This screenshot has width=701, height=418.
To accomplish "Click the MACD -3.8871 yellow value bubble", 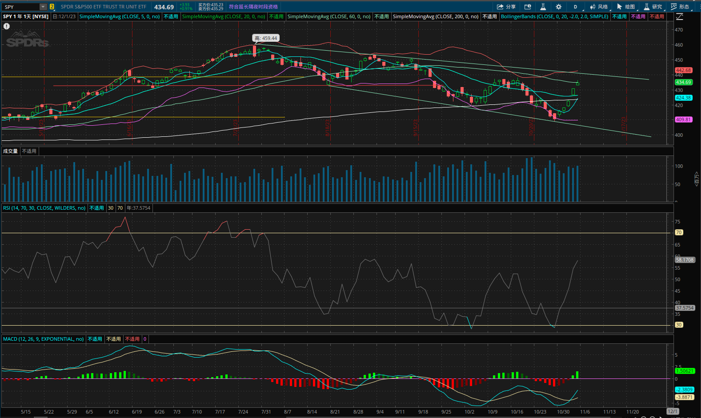I will 685,397.
